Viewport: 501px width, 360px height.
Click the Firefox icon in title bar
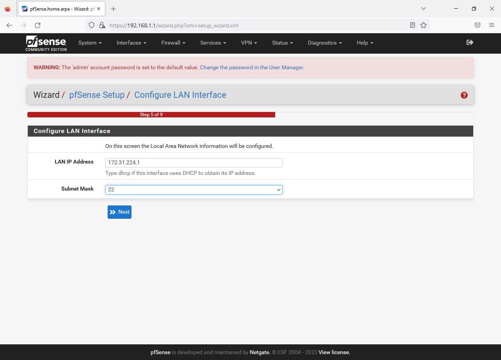click(x=8, y=9)
